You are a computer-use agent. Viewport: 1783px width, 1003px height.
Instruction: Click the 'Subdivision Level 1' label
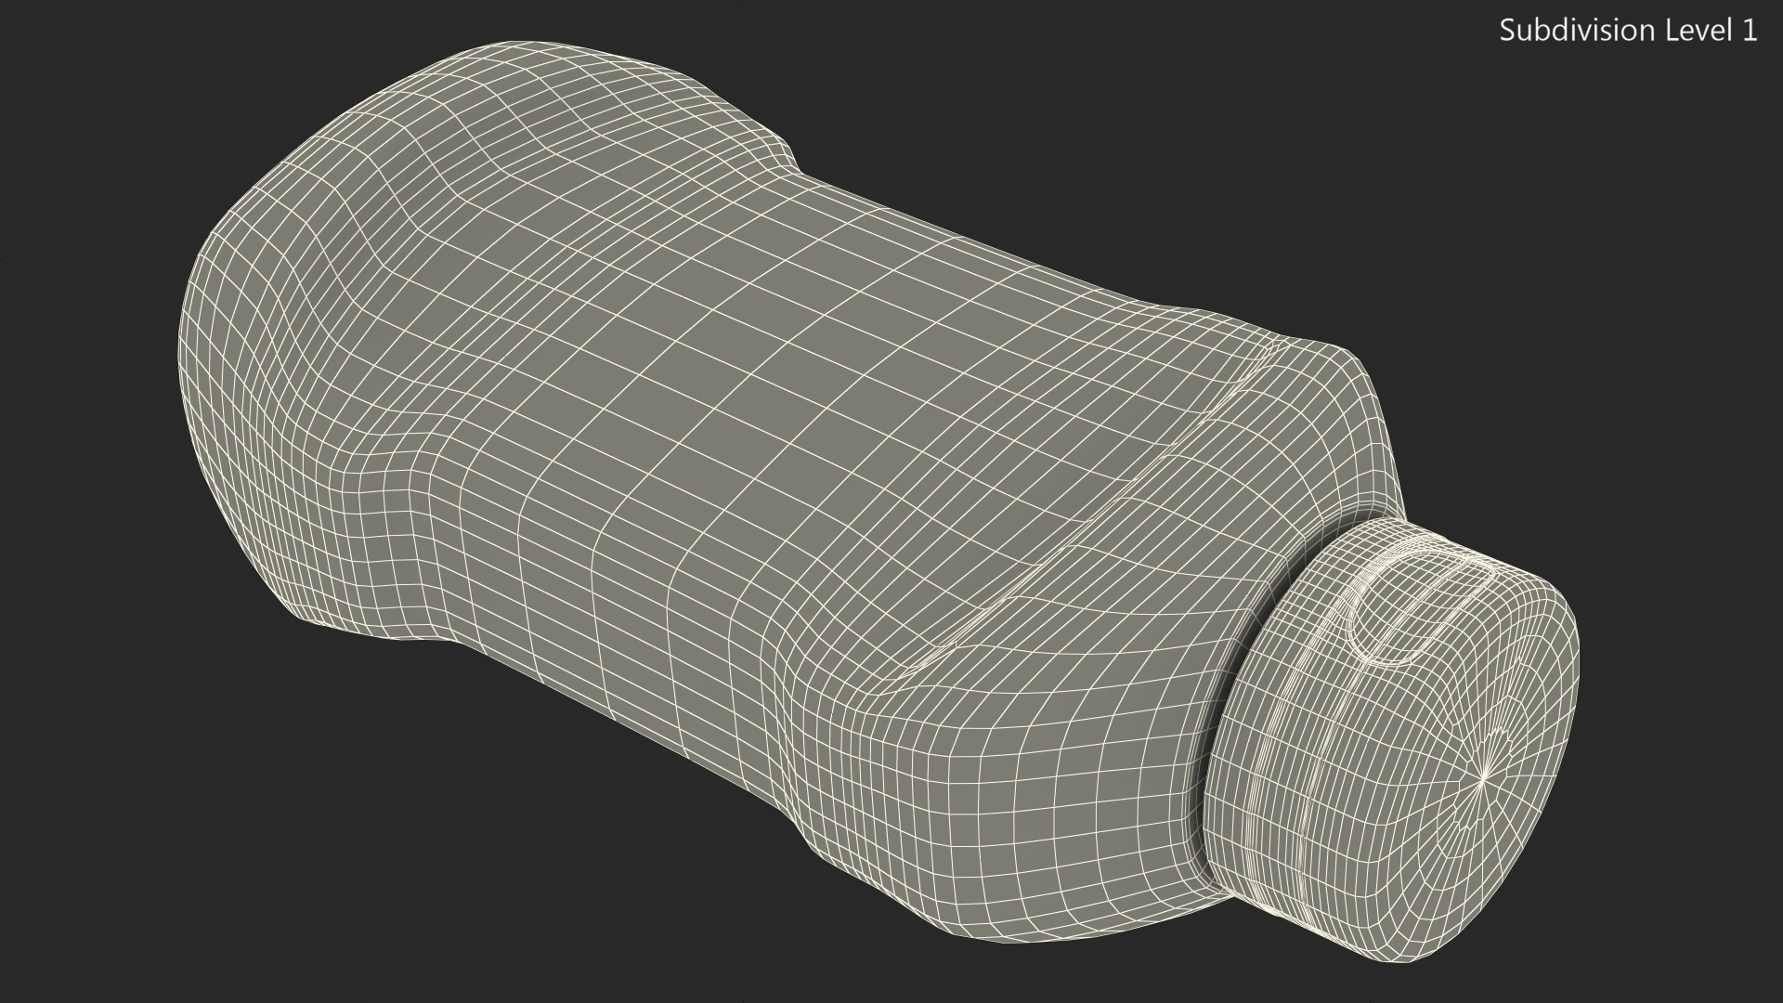1628,31
